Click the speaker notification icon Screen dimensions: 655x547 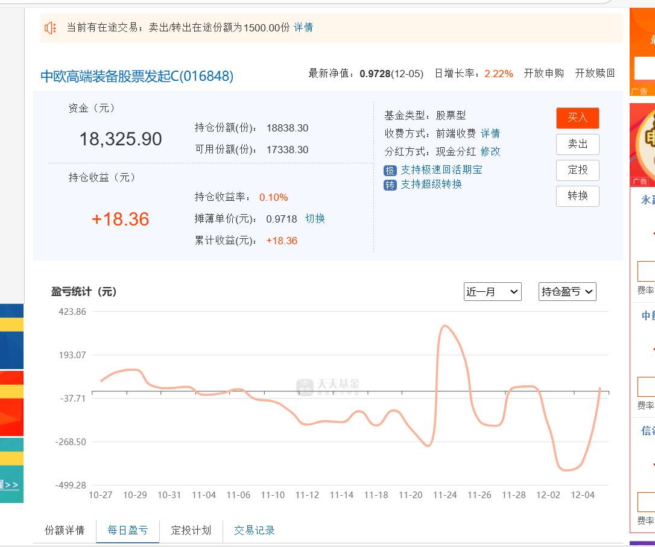[x=50, y=28]
